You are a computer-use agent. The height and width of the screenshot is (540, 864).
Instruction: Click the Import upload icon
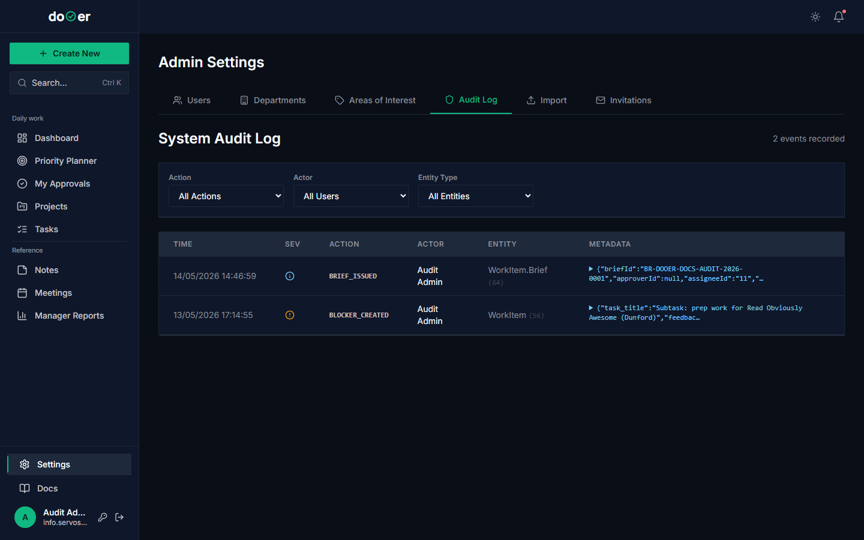(531, 100)
